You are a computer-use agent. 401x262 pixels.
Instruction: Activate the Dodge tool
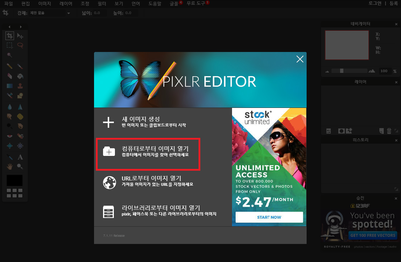point(10,126)
